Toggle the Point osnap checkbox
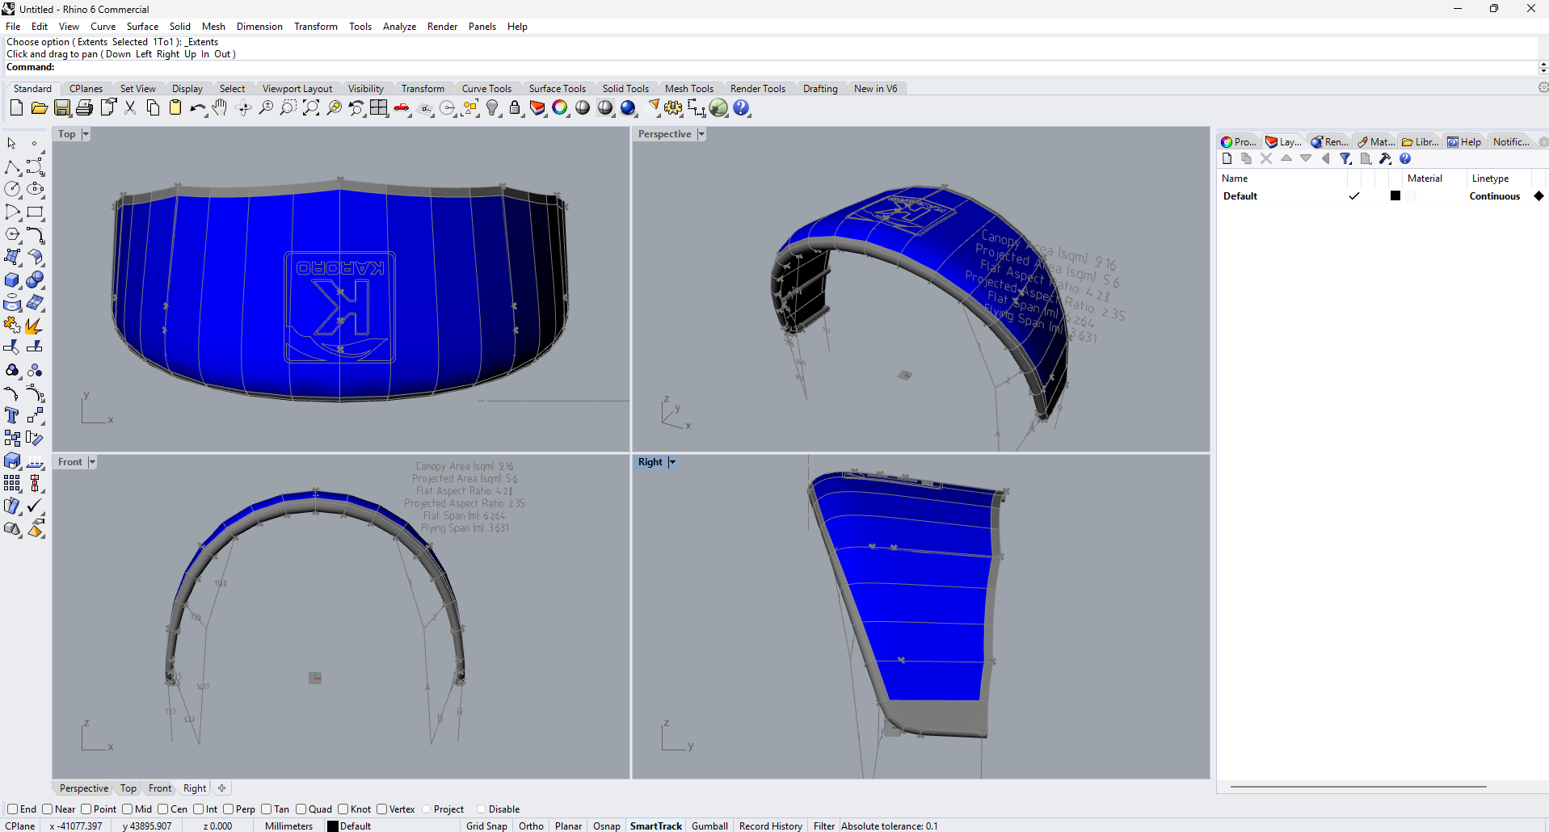Viewport: 1549px width, 832px height. (x=86, y=809)
